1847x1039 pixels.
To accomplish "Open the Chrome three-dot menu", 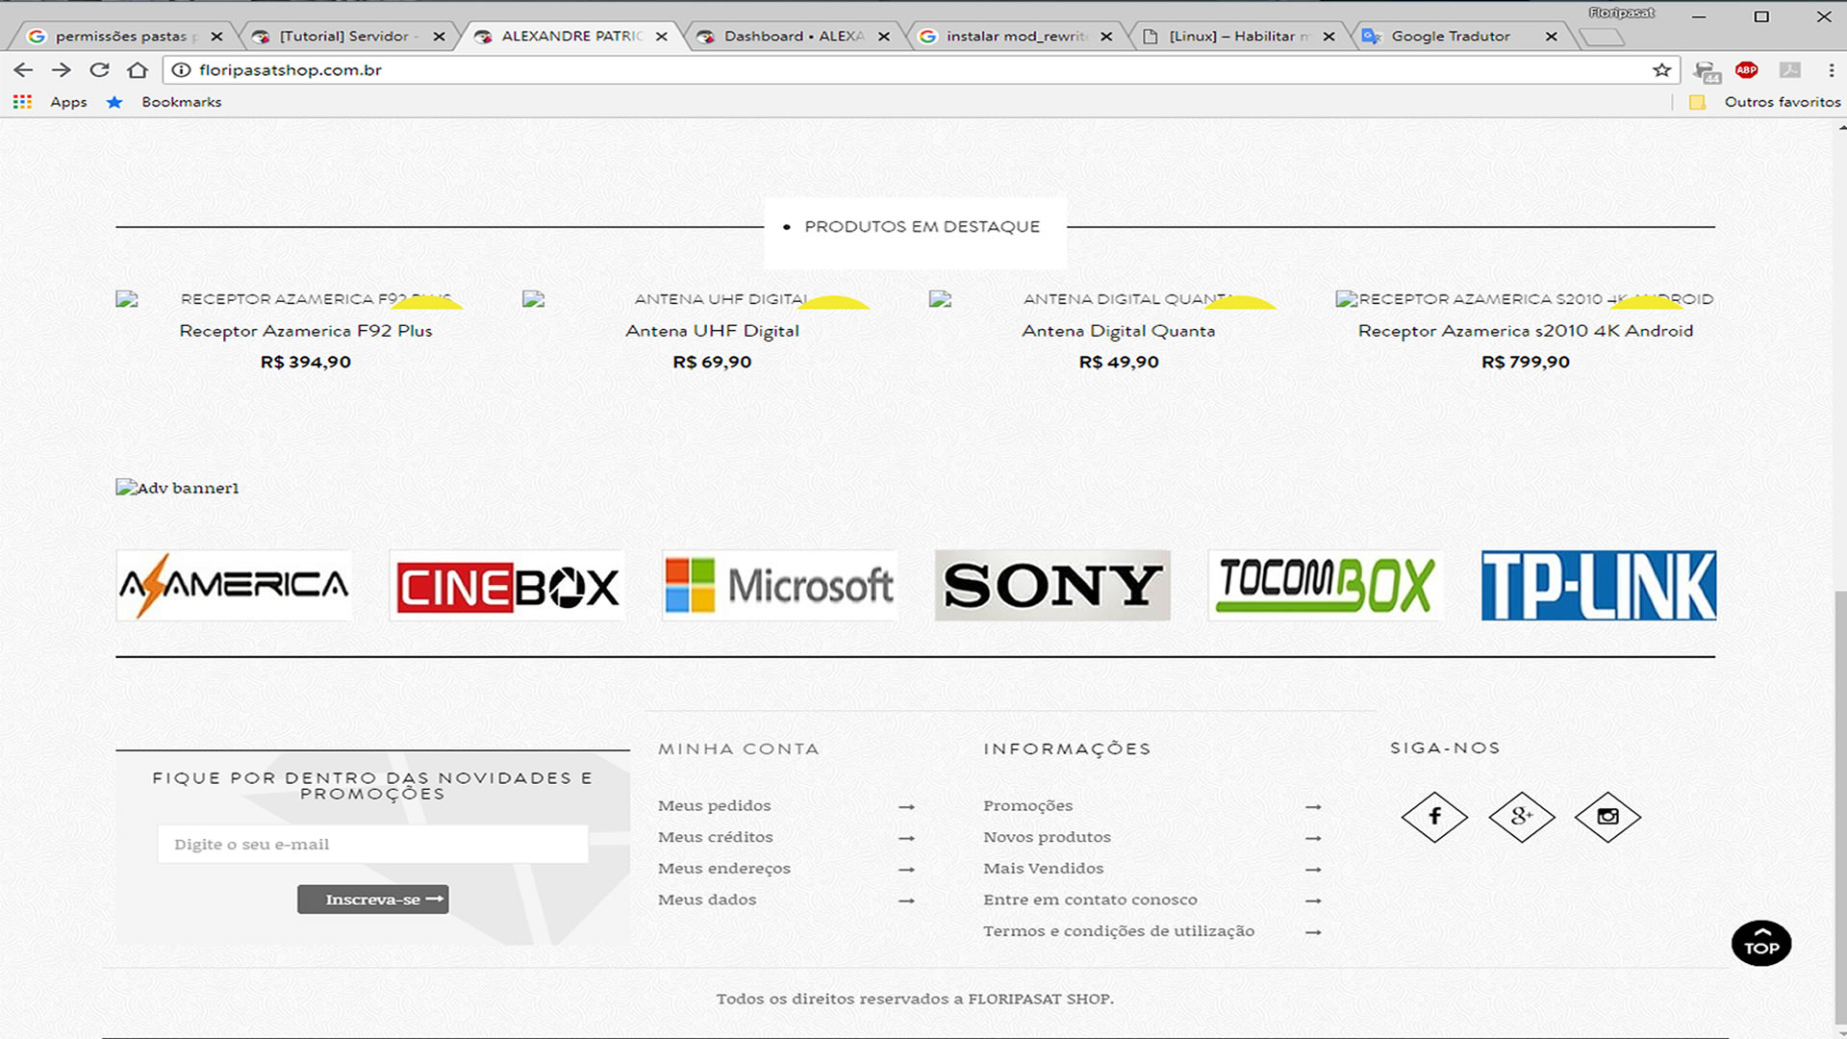I will (x=1831, y=70).
